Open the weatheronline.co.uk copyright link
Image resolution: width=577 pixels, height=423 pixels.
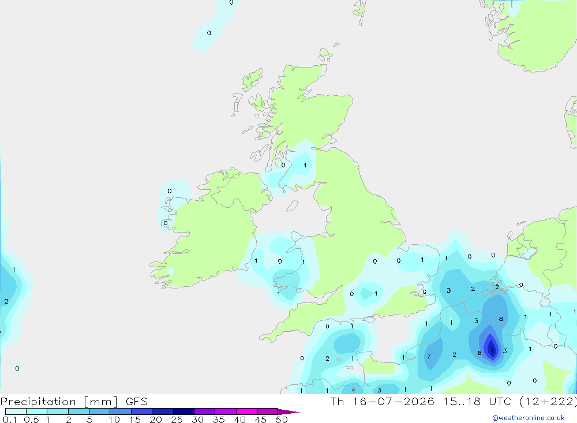(529, 418)
